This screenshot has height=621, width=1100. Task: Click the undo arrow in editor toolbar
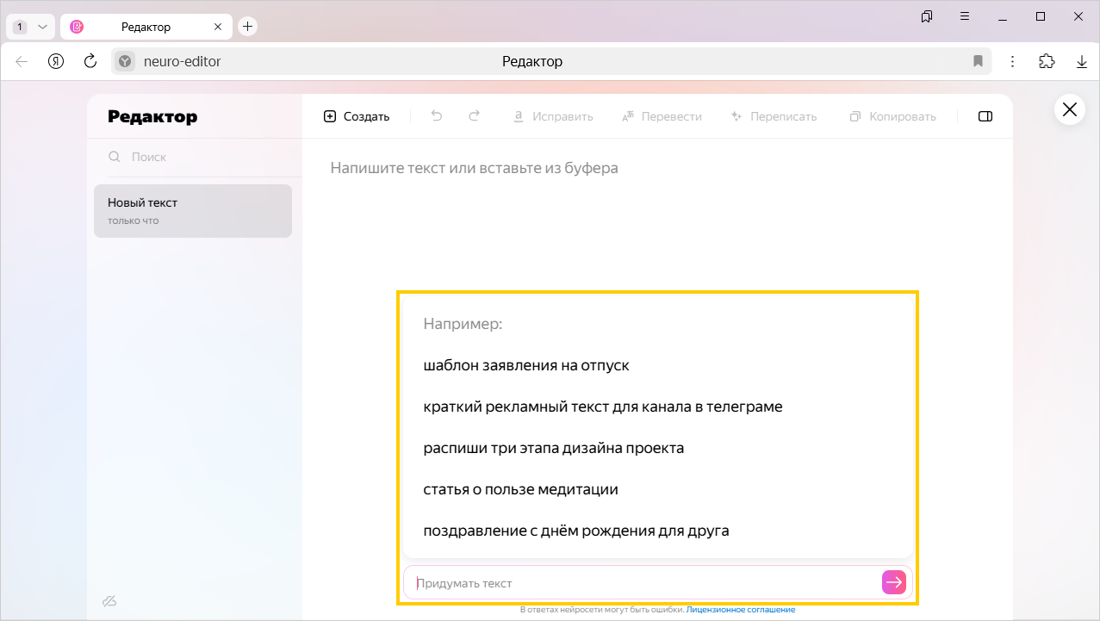point(437,116)
